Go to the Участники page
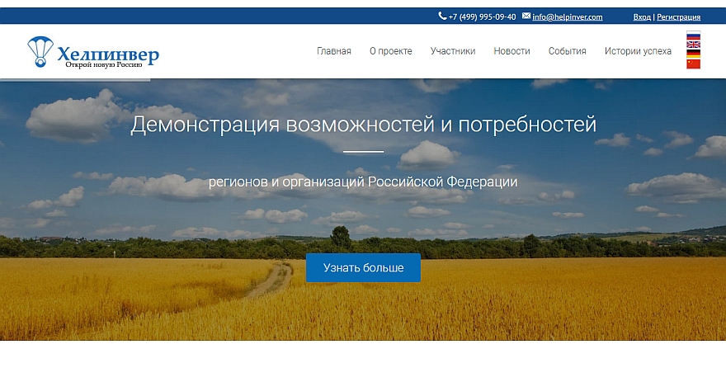The image size is (726, 368). (453, 51)
